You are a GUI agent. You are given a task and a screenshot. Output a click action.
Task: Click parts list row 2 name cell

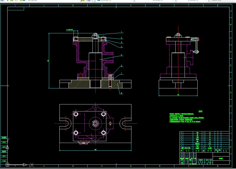[197, 146]
